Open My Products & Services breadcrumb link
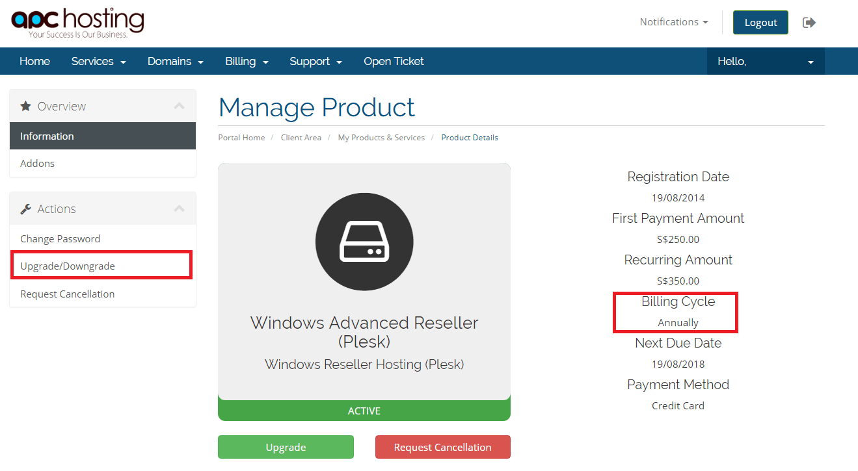858x471 pixels. click(381, 138)
